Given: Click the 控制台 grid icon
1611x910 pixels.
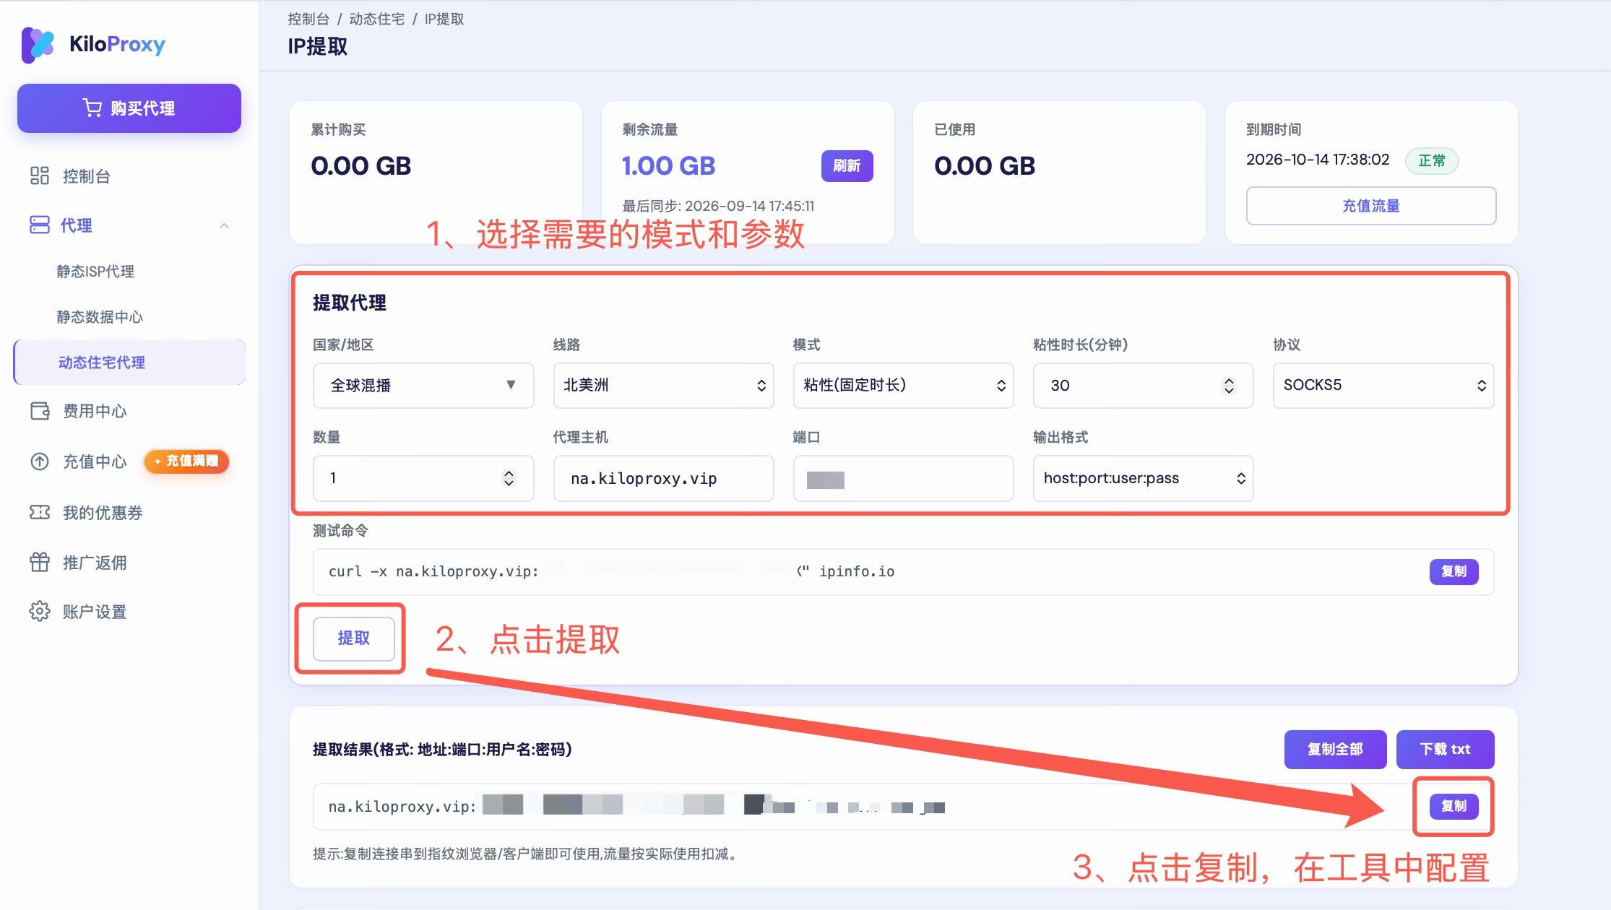Looking at the screenshot, I should point(40,175).
